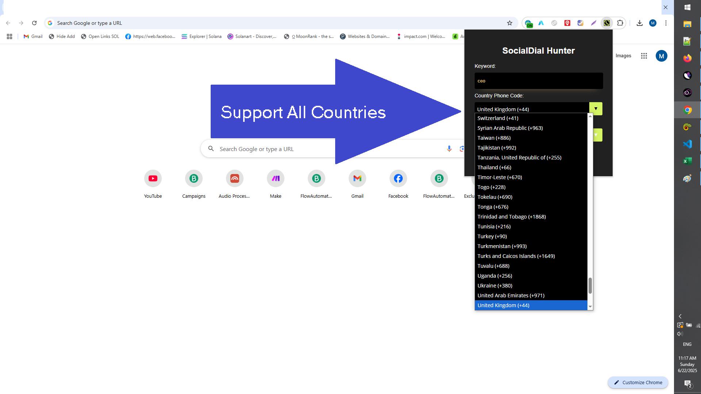Choose Turkey (+90) country option
Screen dimensions: 701x394
click(492, 236)
